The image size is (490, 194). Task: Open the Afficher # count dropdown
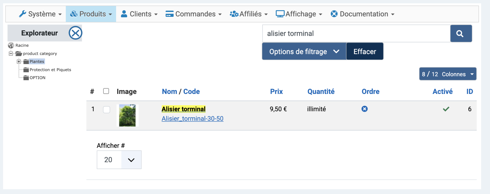119,160
